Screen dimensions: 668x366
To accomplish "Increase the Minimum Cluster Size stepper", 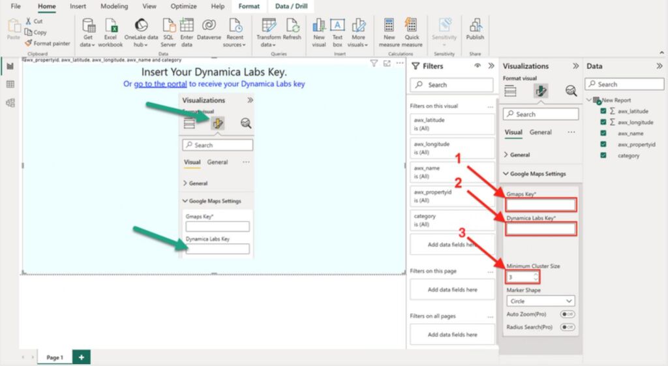I will pos(536,275).
